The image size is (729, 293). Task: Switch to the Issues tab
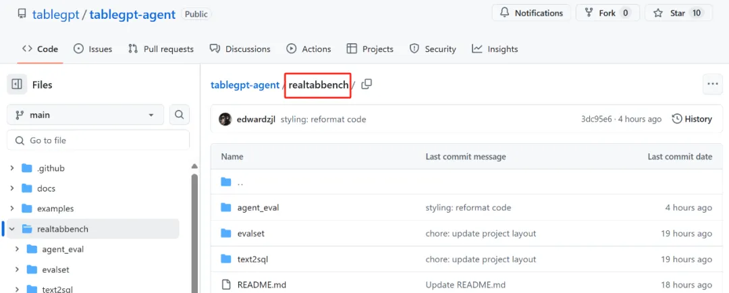pos(93,49)
